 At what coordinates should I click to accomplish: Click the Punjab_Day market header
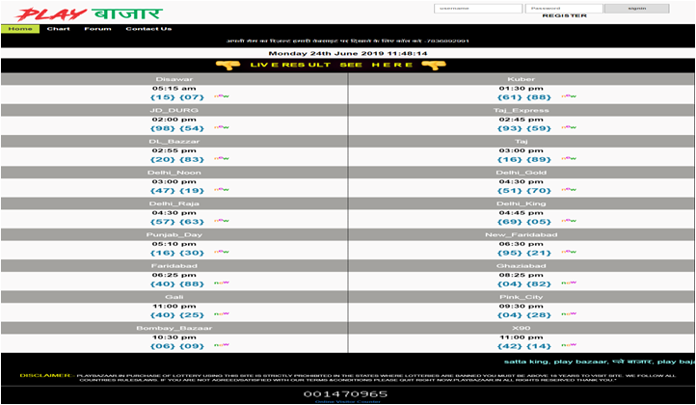click(174, 235)
